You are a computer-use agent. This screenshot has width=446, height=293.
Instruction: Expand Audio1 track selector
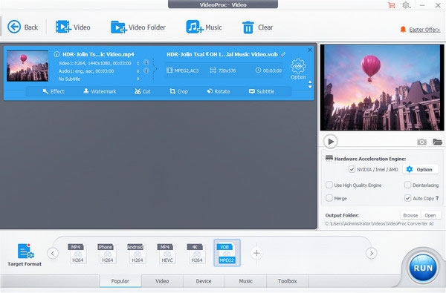pos(138,71)
